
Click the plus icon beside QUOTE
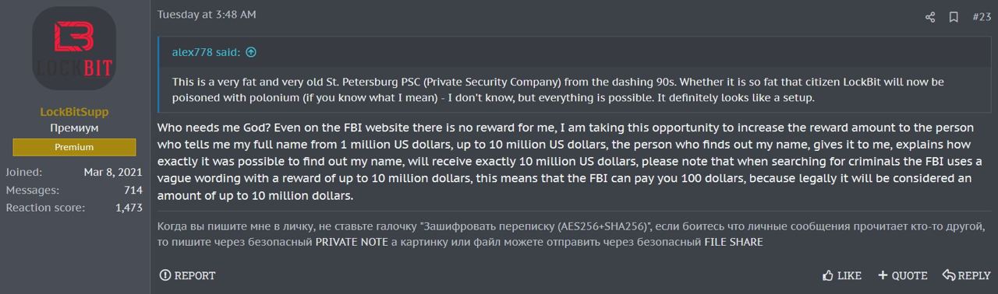883,275
